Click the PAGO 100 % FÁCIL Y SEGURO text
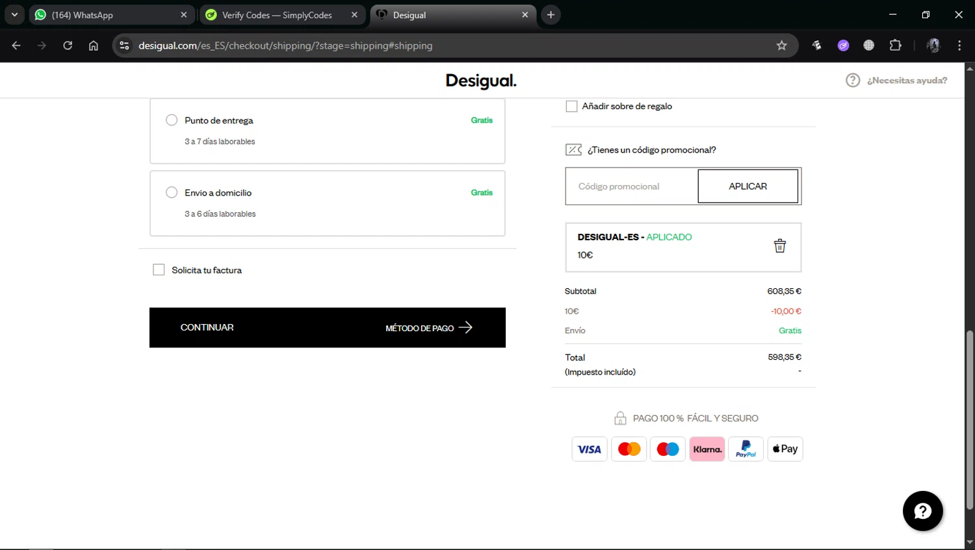 click(695, 418)
